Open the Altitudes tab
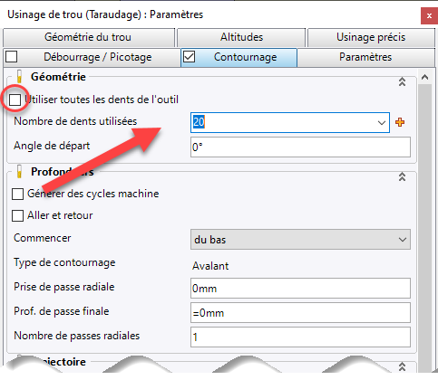Image resolution: width=438 pixels, height=380 pixels. click(241, 37)
